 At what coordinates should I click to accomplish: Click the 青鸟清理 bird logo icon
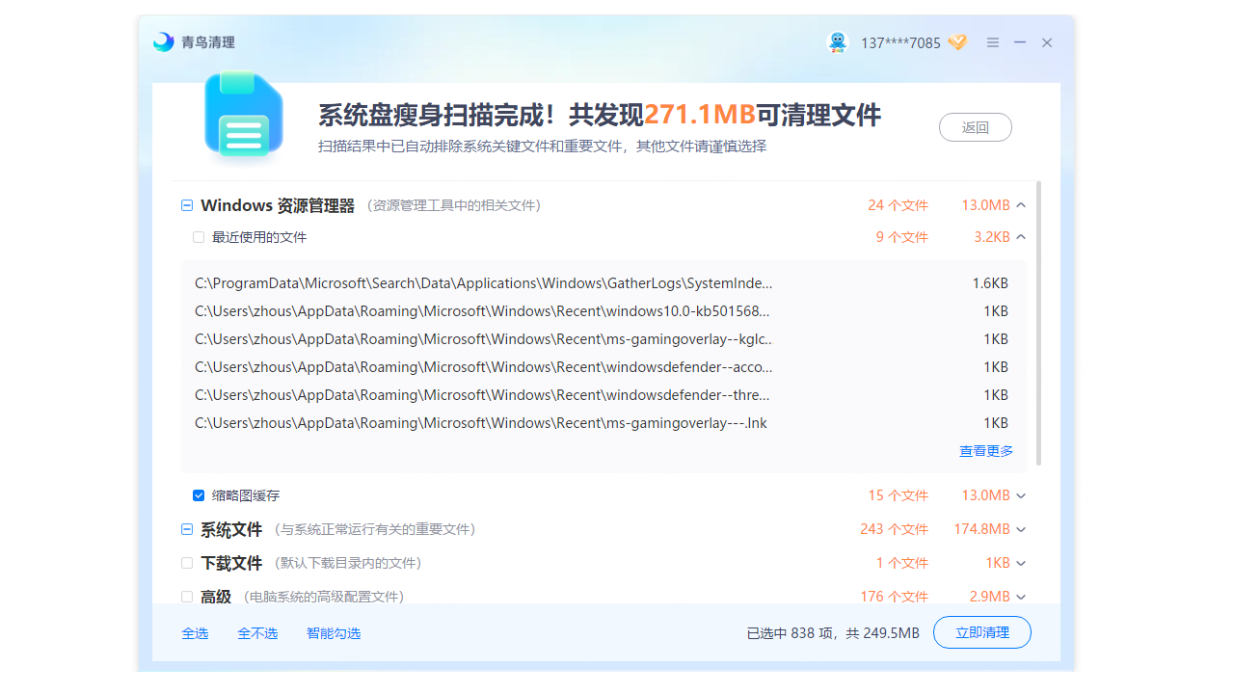point(164,42)
